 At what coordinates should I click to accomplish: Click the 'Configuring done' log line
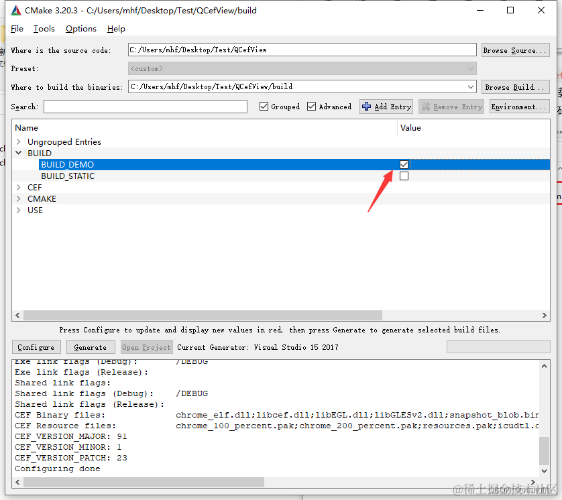58,468
